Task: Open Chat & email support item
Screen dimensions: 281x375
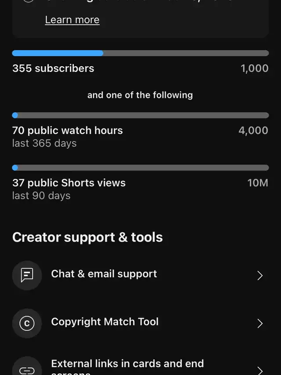Action: [140, 275]
